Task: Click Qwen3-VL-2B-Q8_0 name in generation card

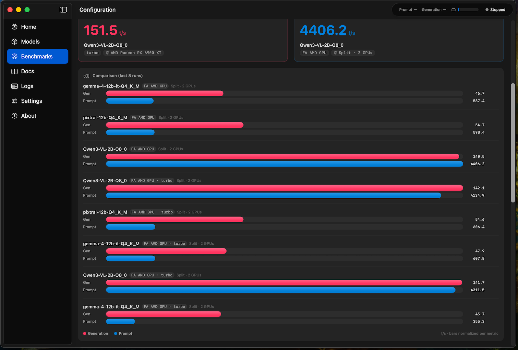Action: (106, 45)
